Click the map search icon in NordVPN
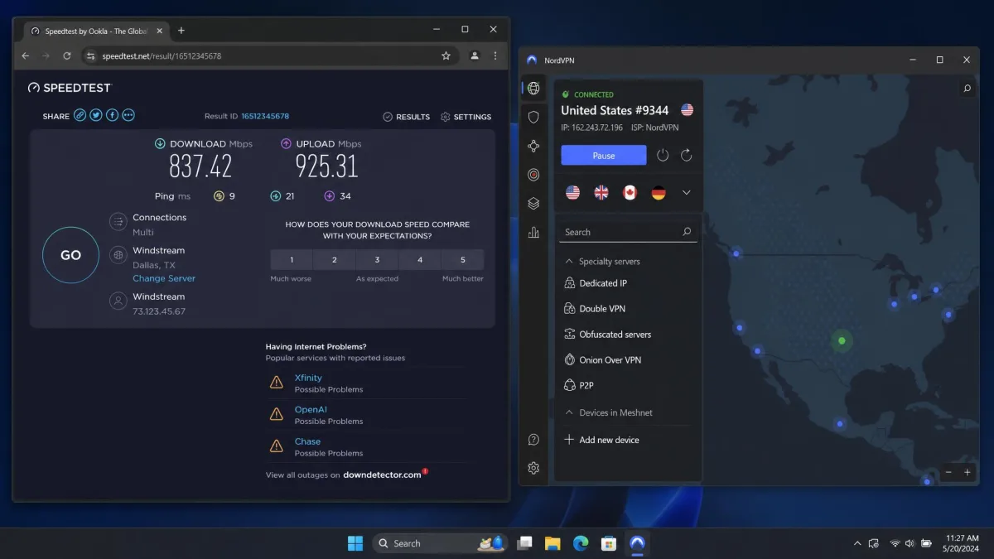 (967, 89)
